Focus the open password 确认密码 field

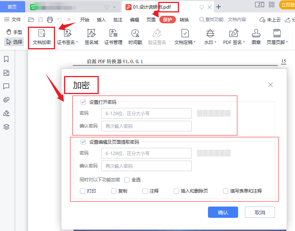(x=147, y=126)
